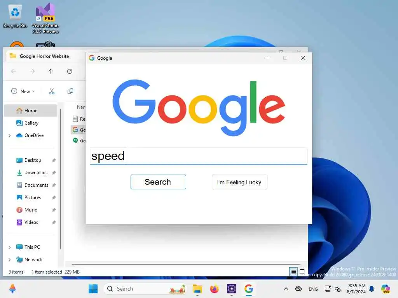Open the purple app taskbar icon
The image size is (398, 298).
pos(232,289)
